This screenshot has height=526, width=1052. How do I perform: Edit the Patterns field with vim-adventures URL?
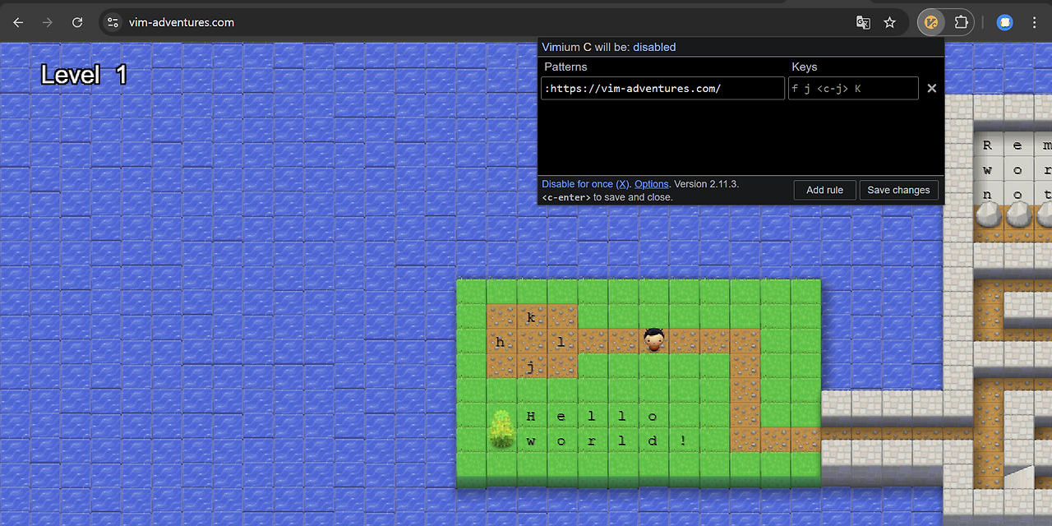tap(662, 88)
